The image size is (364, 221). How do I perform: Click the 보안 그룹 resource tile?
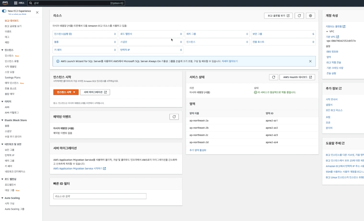point(283,34)
